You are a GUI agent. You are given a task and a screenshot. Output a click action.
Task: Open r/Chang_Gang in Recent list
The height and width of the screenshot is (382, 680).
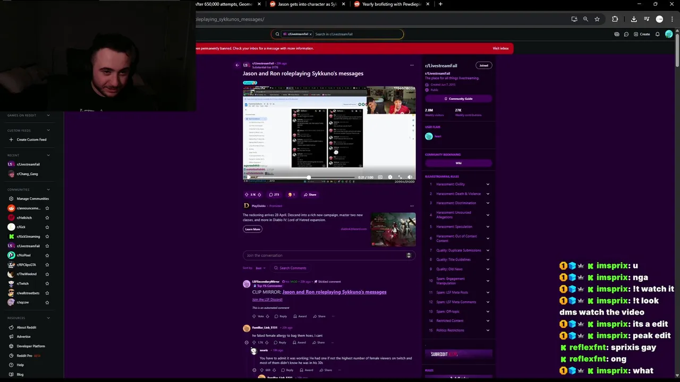[x=27, y=174]
